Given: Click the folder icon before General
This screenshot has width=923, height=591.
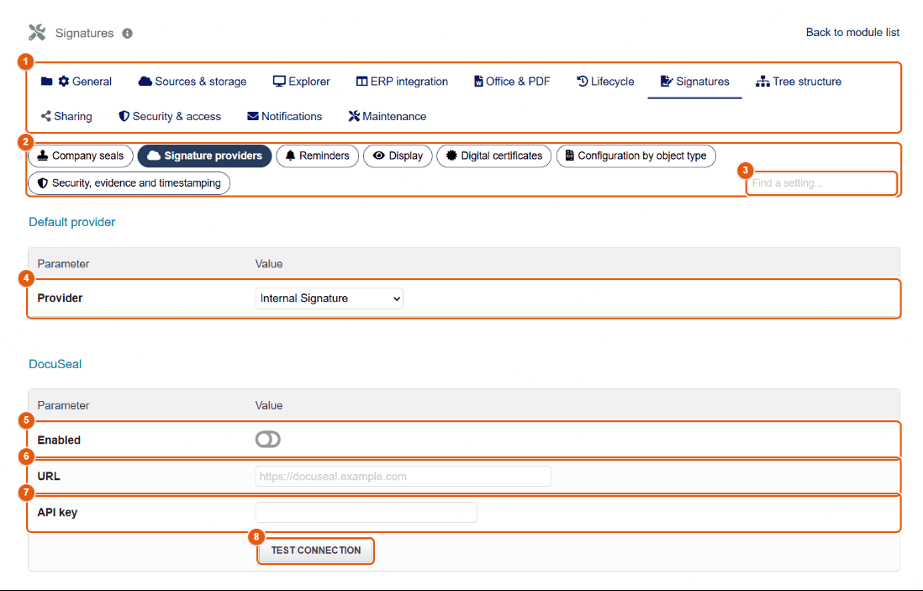Looking at the screenshot, I should click(46, 82).
